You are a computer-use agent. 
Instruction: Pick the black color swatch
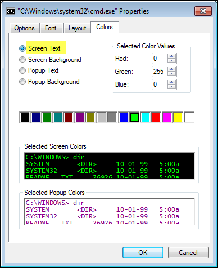pyautogui.click(x=25, y=117)
